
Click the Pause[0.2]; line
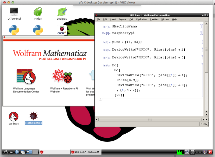point(128,80)
